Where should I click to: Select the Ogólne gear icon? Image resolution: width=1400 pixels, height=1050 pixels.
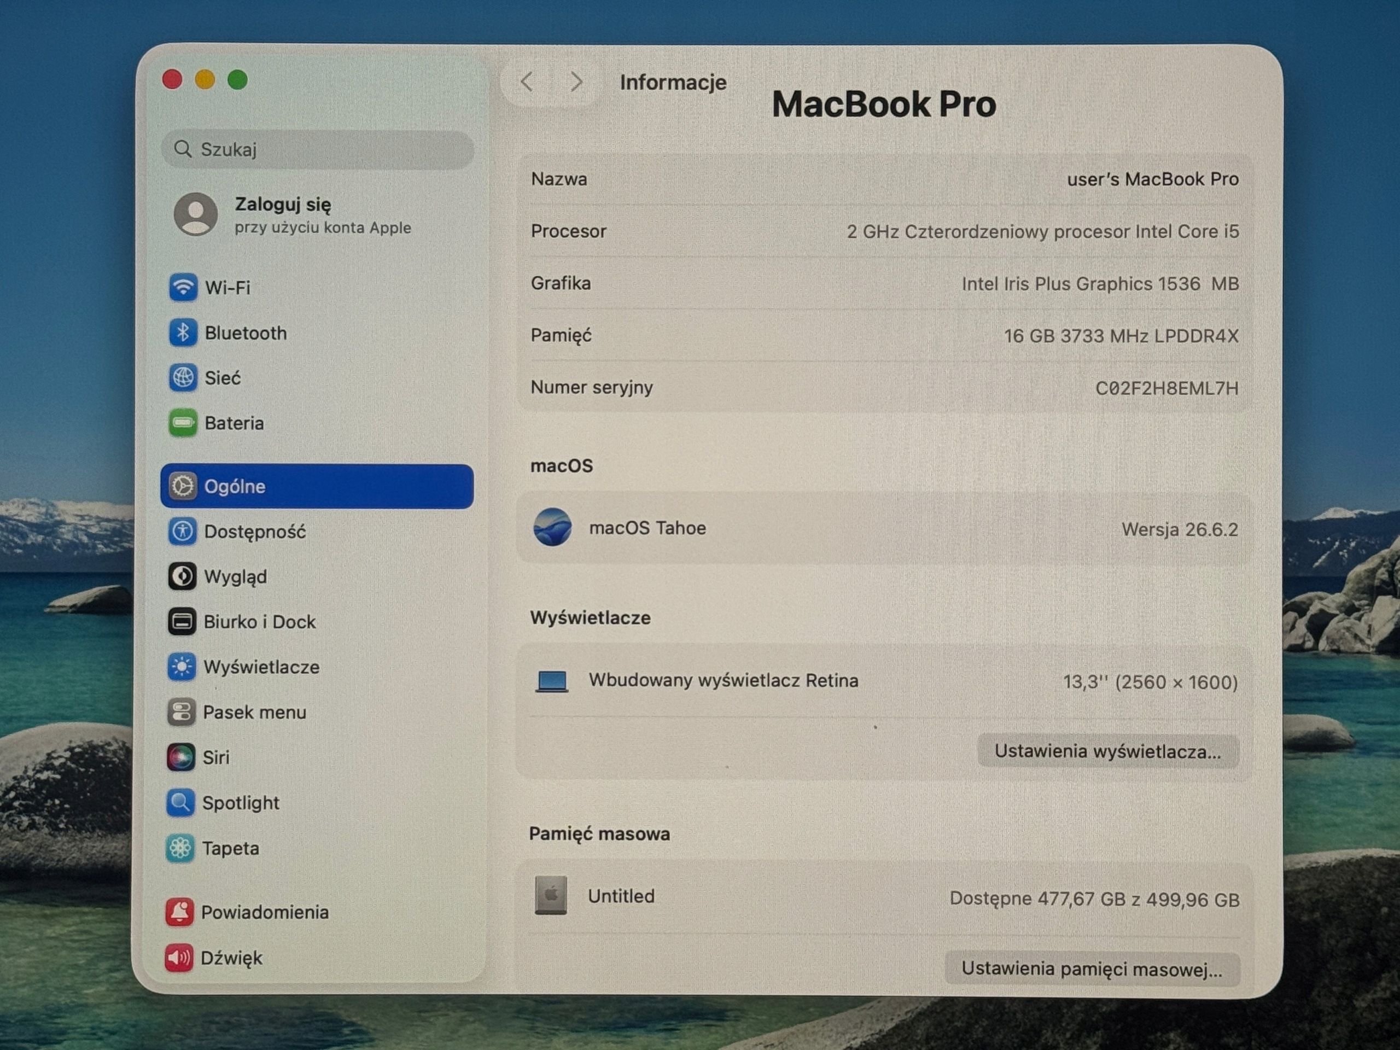(182, 486)
